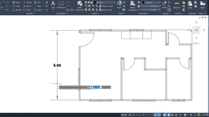Click the Erase pencil icon
The width and height of the screenshot is (209, 117).
tap(47, 2)
